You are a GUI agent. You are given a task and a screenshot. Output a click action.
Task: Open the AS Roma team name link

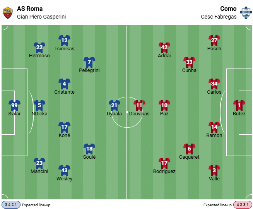pyautogui.click(x=30, y=9)
